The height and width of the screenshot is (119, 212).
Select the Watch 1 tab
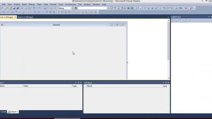13,112
